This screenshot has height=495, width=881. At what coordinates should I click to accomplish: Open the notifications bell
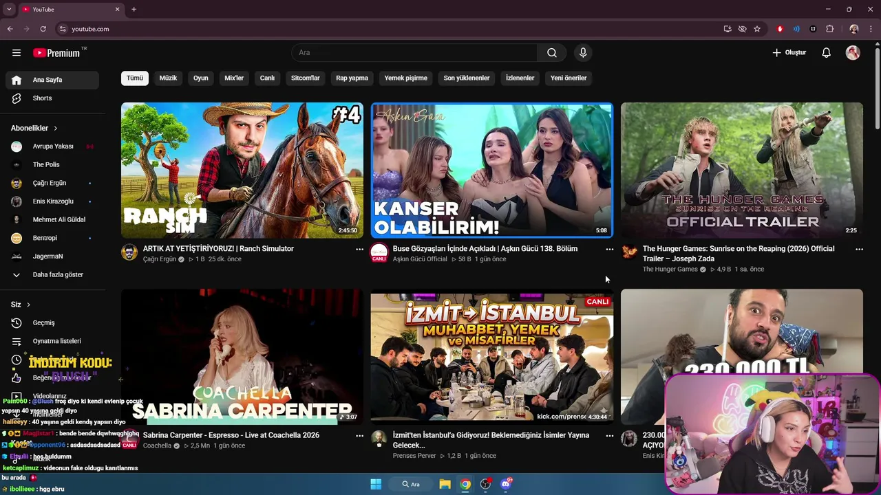tap(827, 53)
